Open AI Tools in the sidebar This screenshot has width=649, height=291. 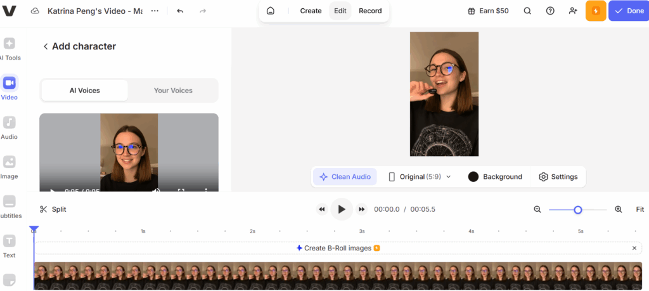pos(10,49)
